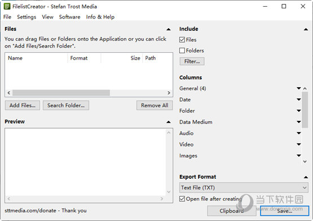Expand the Video columns group
The height and width of the screenshot is (221, 313).
coord(299,145)
